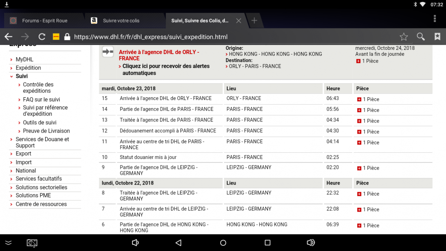Expand pieces for the 06:39 HONG KONG row
Image resolution: width=446 pixels, height=251 pixels.
point(359,226)
